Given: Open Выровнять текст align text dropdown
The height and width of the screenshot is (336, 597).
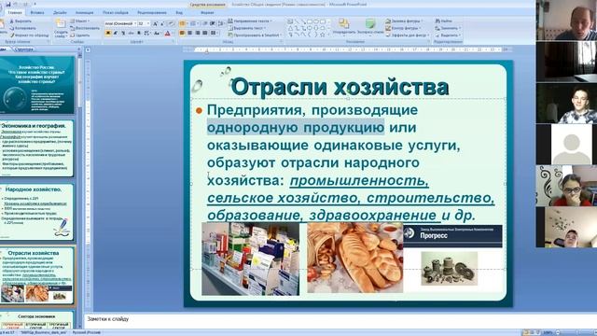Looking at the screenshot, I should (246, 28).
